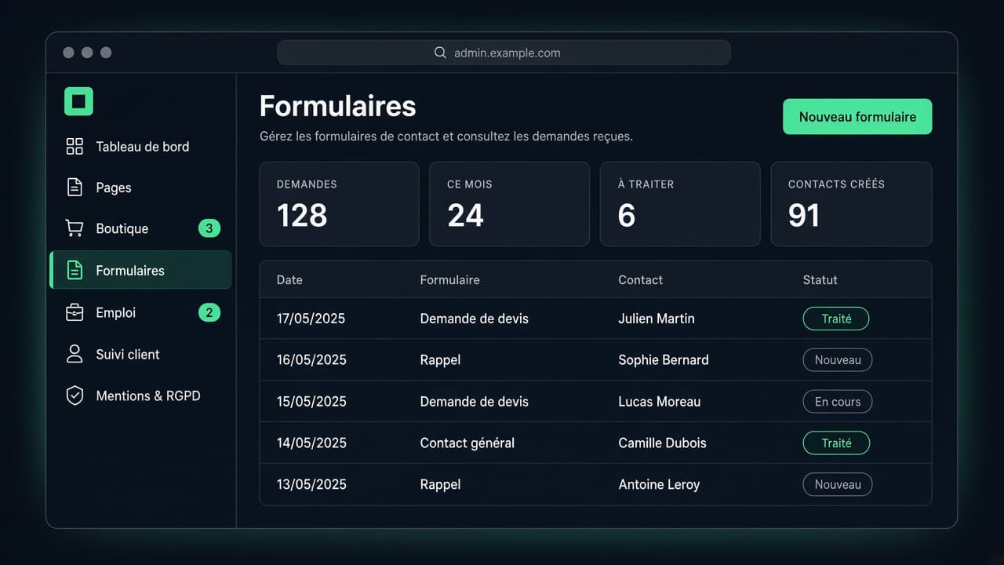
Task: Click the Boutique notification badge showing 3
Action: point(209,228)
